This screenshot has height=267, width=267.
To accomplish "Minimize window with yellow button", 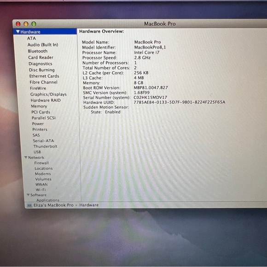I will point(26,24).
